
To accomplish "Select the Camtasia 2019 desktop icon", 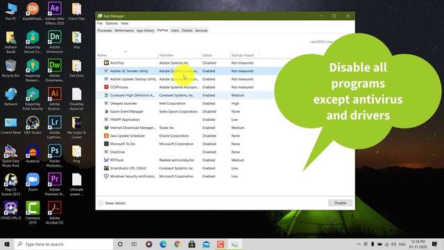I will coord(33,212).
